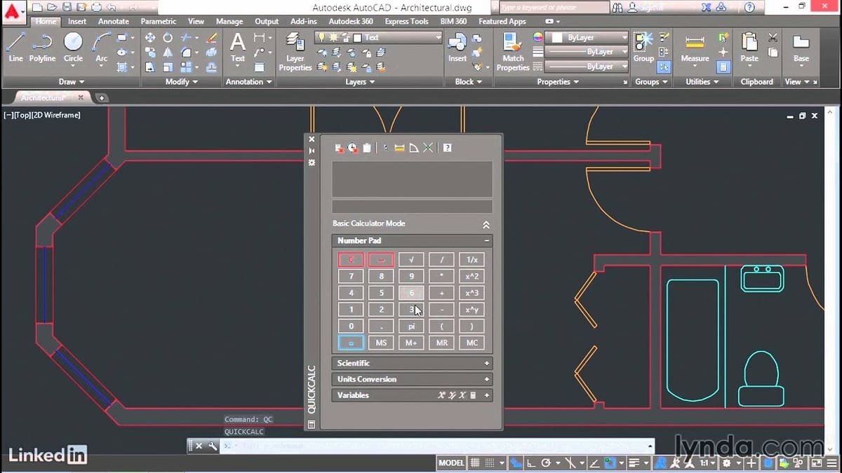842x473 pixels.
Task: Select the Polyline tool
Action: tap(43, 47)
